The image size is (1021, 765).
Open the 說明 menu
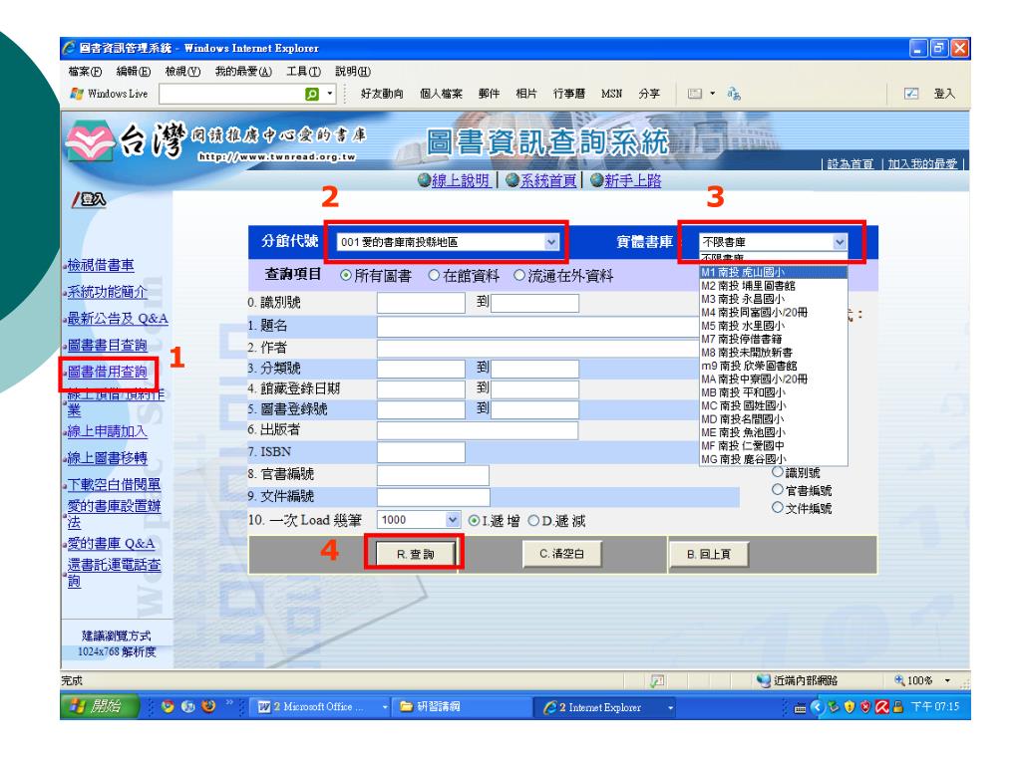tap(352, 72)
